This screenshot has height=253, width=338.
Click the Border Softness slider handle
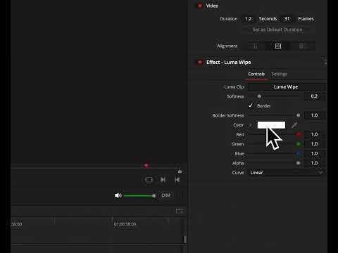[298, 115]
